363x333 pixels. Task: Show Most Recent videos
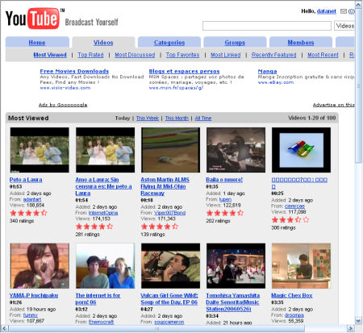tap(323, 55)
